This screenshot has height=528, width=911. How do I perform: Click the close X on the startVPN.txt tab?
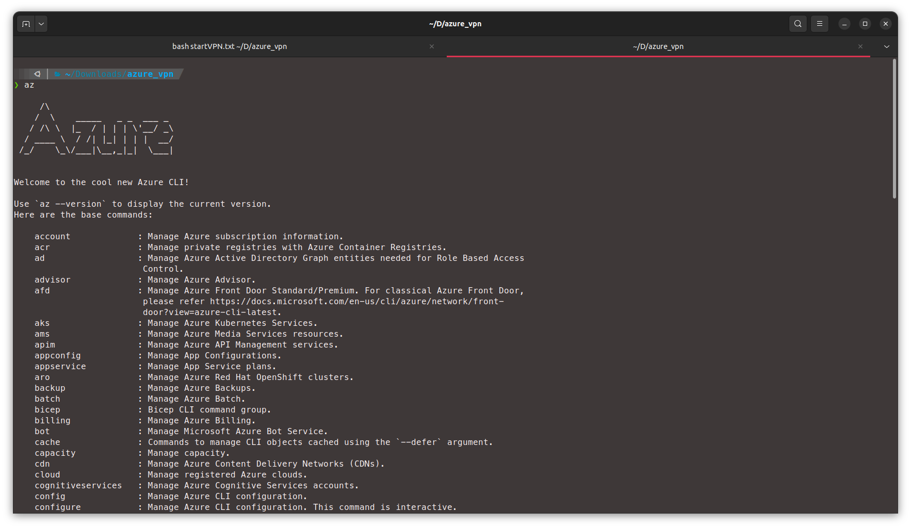tap(432, 46)
